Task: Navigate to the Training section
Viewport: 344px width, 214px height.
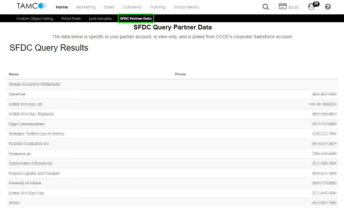Action: click(157, 7)
